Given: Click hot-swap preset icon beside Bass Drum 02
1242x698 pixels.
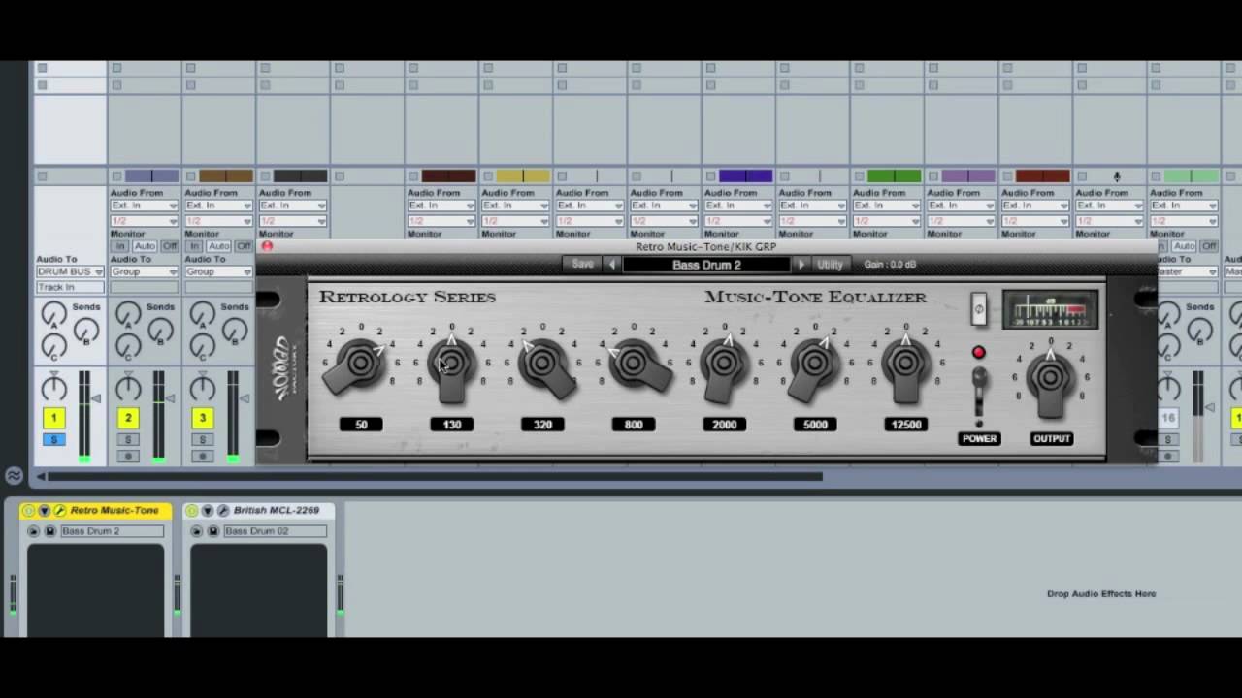Looking at the screenshot, I should 197,531.
